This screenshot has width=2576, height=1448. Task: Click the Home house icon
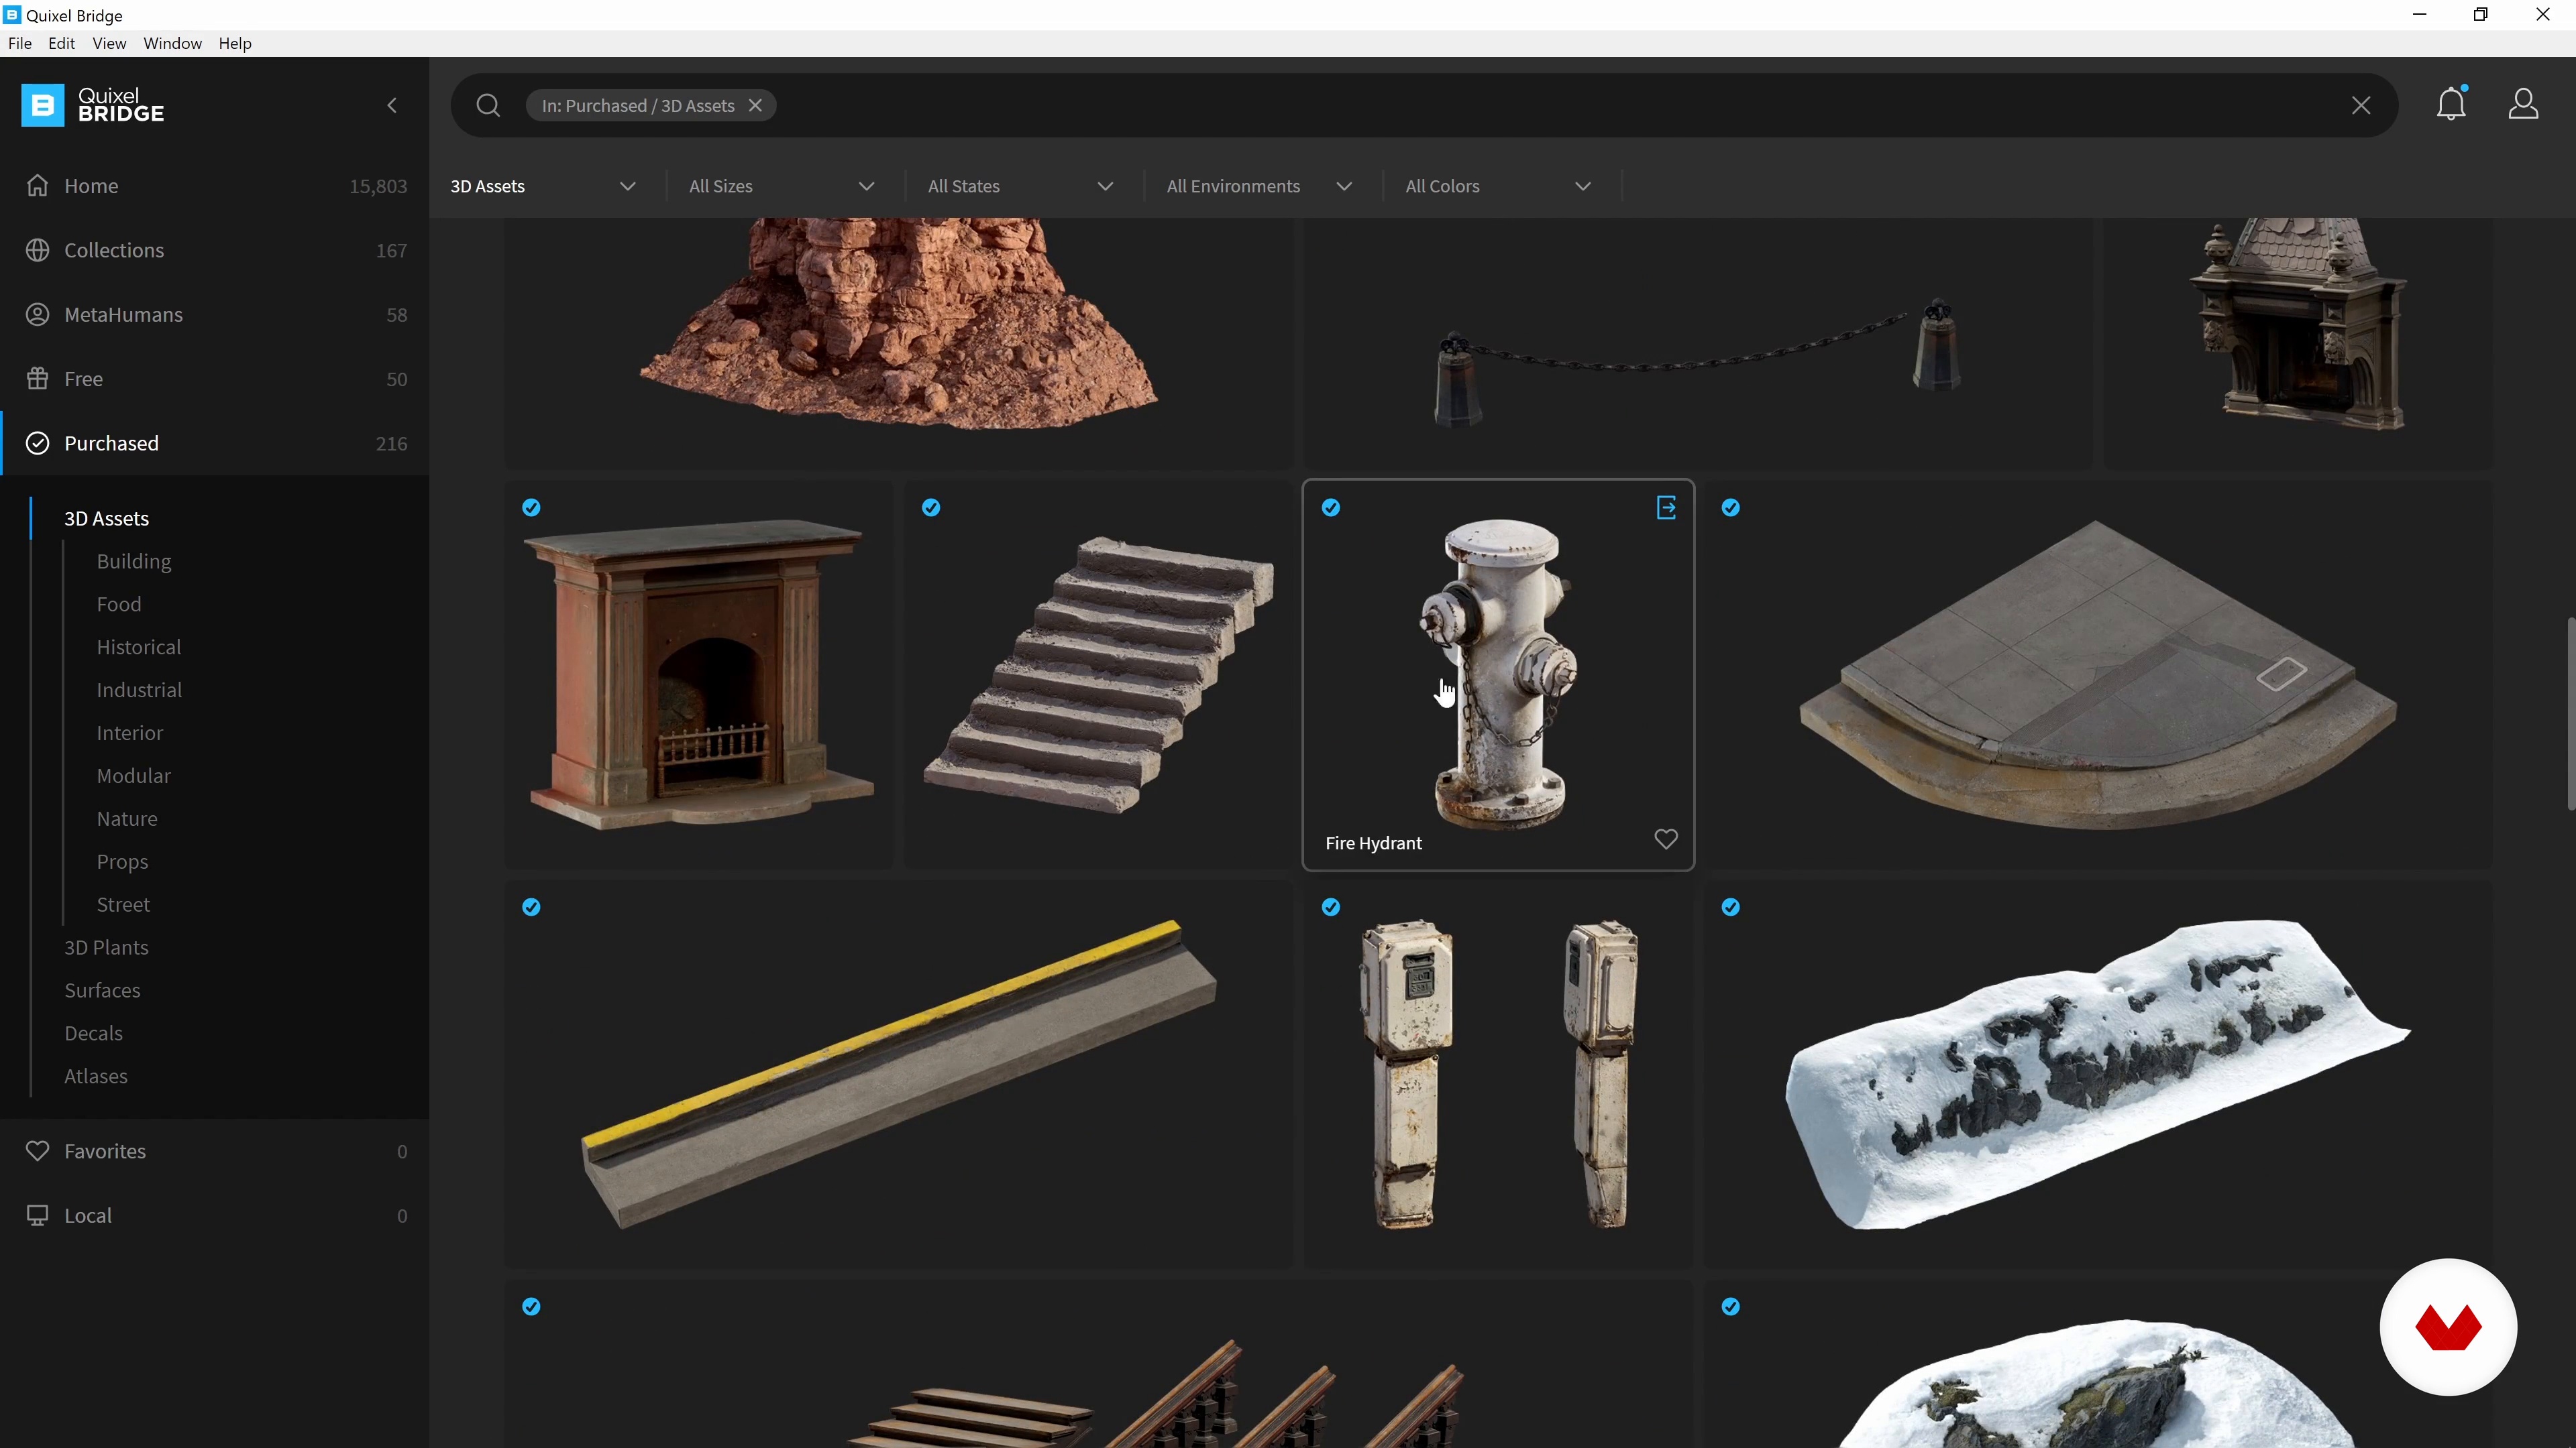(x=38, y=186)
